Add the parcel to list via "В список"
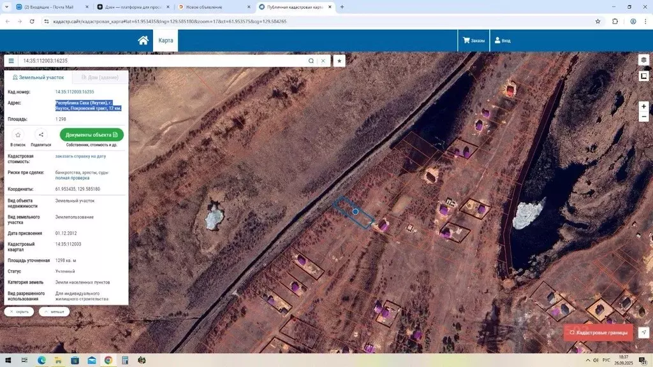653x367 pixels. pyautogui.click(x=18, y=135)
